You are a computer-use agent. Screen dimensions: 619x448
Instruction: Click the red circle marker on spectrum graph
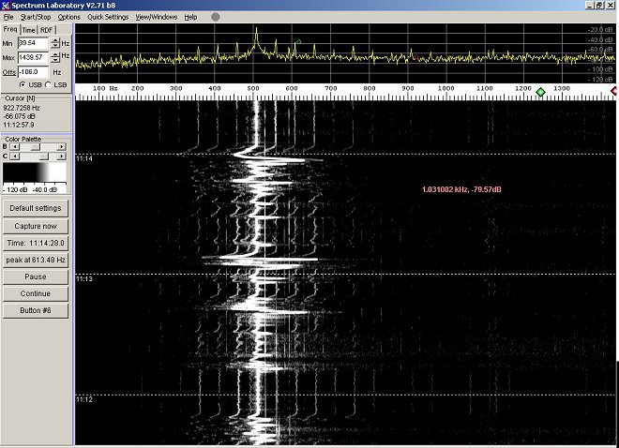pyautogui.click(x=415, y=57)
